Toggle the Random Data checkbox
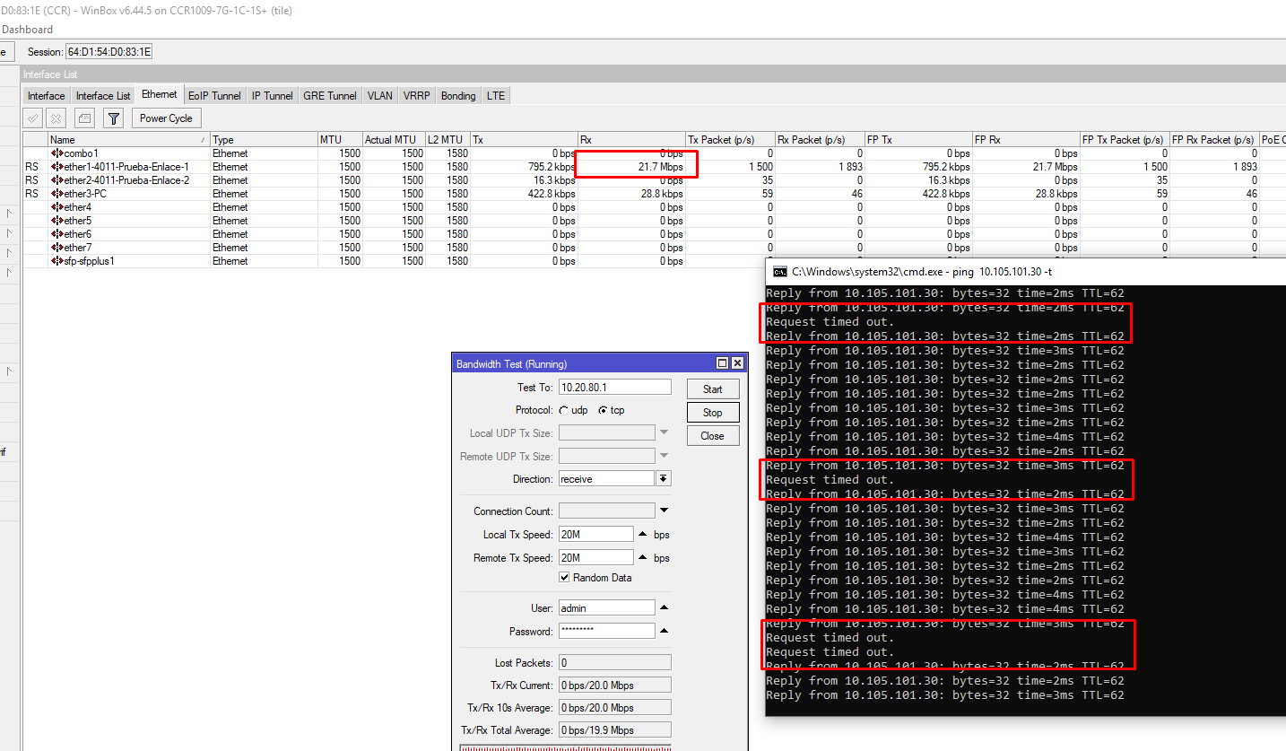1286x751 pixels. pos(564,578)
